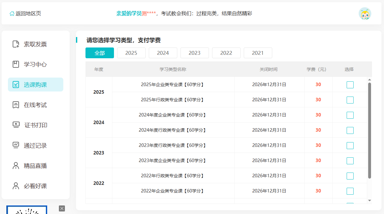Image resolution: width=384 pixels, height=214 pixels.
Task: Switch to the 全部 filter tab
Action: 100,53
